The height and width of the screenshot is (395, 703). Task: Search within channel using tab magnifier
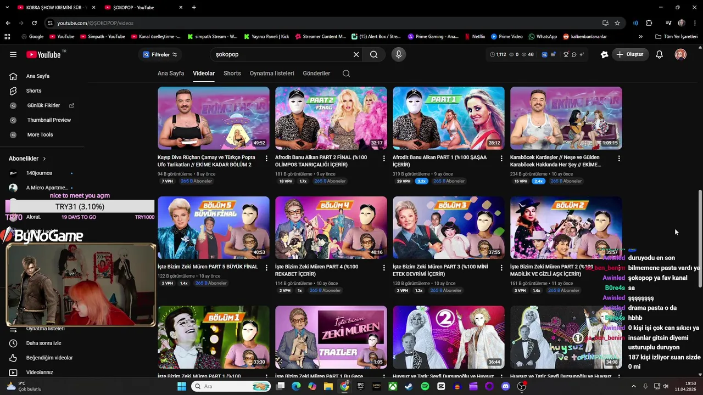pyautogui.click(x=346, y=74)
